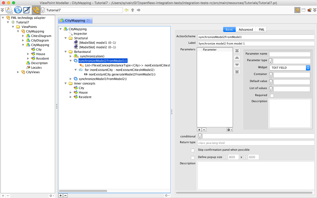
Task: Open the OpenOffice-style quill perspective icon
Action: 27,10
